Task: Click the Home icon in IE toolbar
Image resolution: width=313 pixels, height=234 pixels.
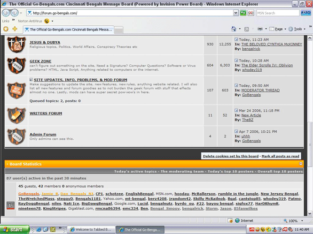Action: coord(234,29)
